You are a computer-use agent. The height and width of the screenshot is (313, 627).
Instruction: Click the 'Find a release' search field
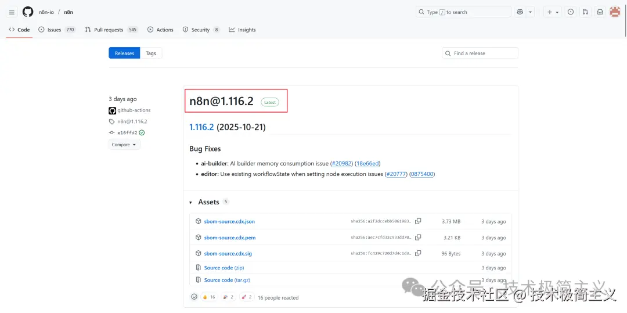coord(480,53)
